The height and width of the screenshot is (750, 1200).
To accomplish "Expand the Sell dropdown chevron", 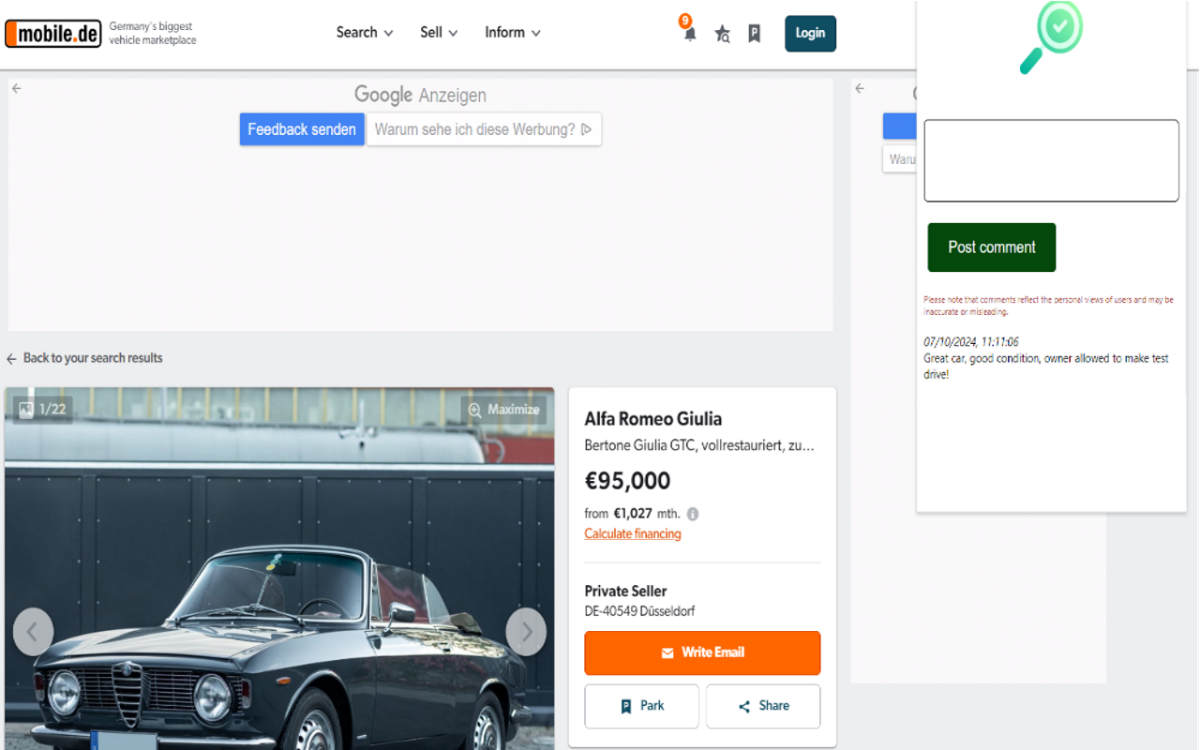I will [x=453, y=34].
